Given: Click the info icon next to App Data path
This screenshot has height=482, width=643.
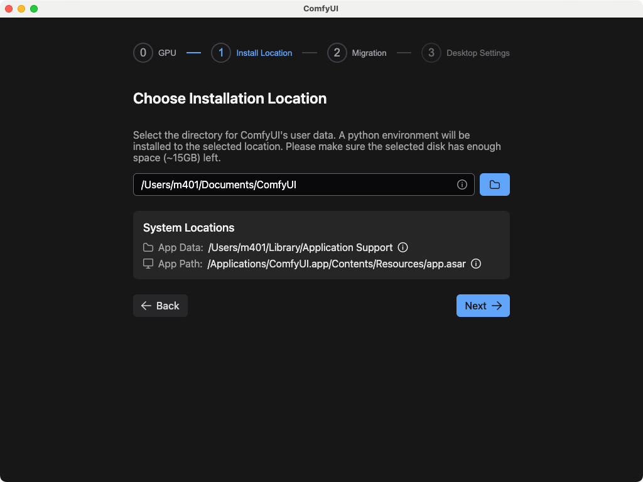Looking at the screenshot, I should click(403, 247).
